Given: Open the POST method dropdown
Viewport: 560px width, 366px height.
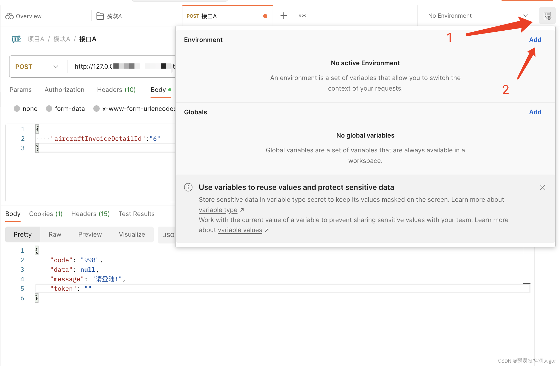Looking at the screenshot, I should click(x=37, y=67).
